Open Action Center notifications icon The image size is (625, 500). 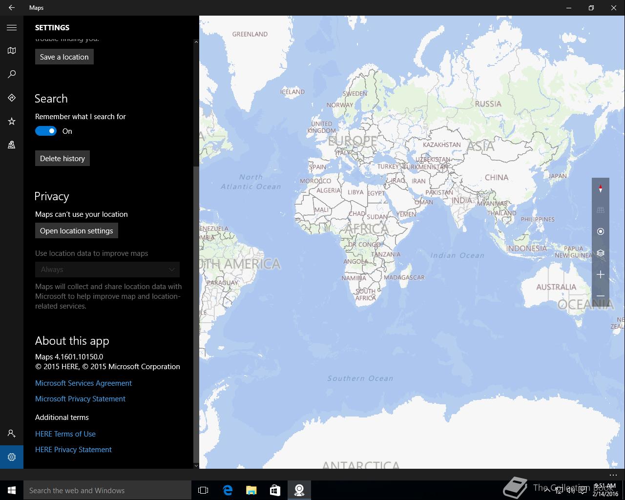click(583, 490)
